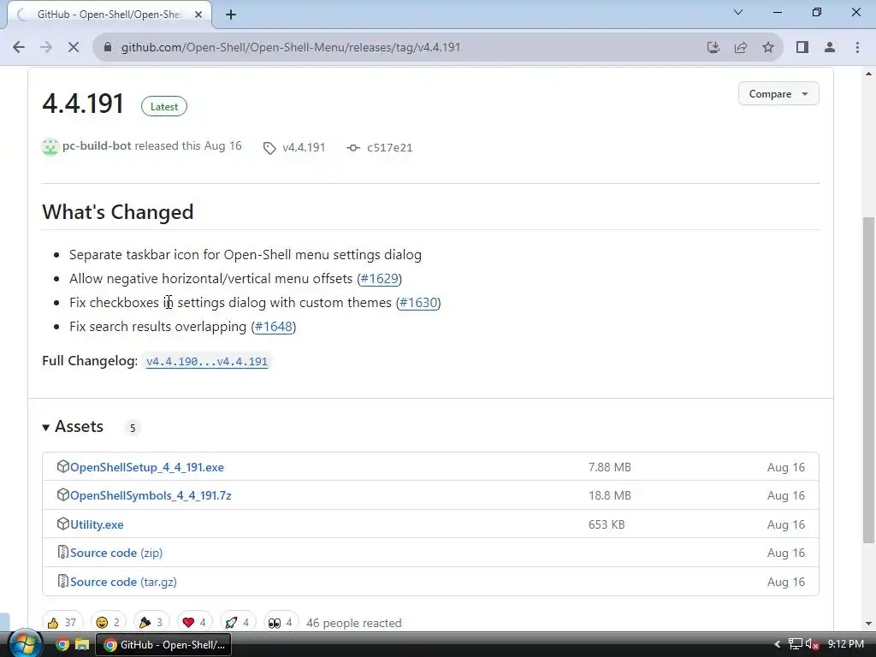The height and width of the screenshot is (657, 876).
Task: Open commit c517e21
Action: point(389,147)
